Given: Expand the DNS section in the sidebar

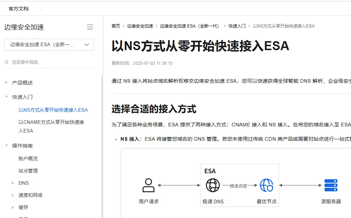Looking at the screenshot, I should click(x=13, y=183).
